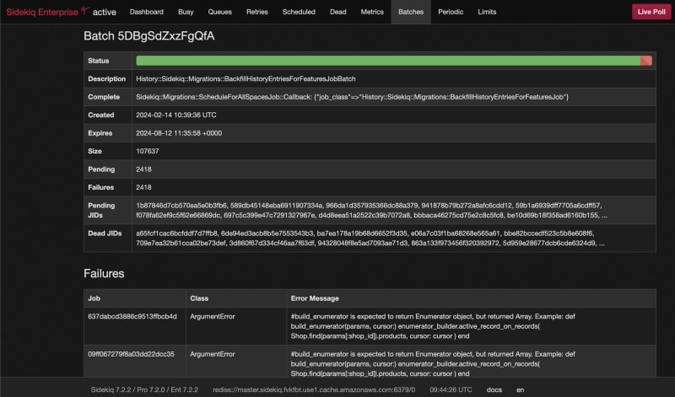Screen dimensions: 675x397
Task: Click the Sidekiq Enterprise logo
Action: (x=47, y=12)
